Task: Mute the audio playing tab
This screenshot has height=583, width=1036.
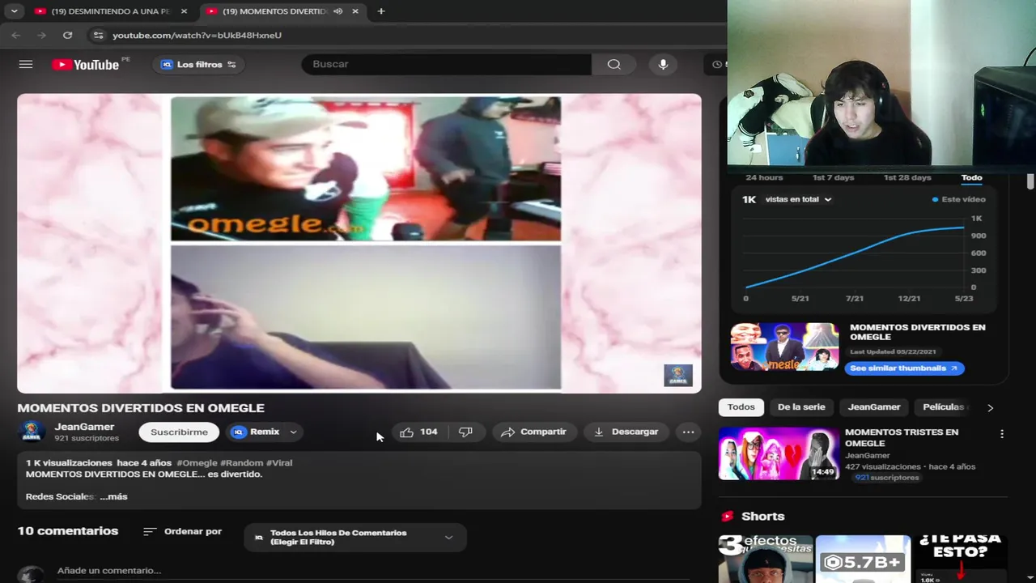Action: tap(338, 11)
